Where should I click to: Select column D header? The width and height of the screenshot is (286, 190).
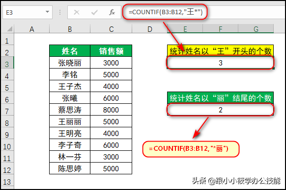(x=149, y=29)
